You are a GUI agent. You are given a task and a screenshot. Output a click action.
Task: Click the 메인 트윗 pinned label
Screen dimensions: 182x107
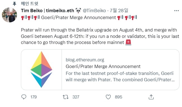point(30,4)
